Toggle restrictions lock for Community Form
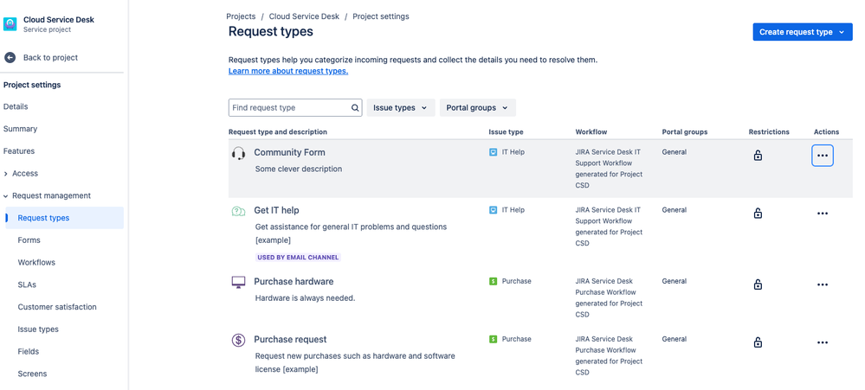 point(758,156)
